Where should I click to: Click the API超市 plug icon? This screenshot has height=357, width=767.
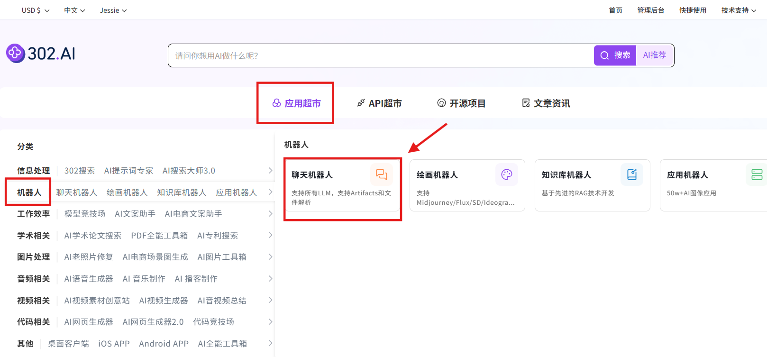361,103
